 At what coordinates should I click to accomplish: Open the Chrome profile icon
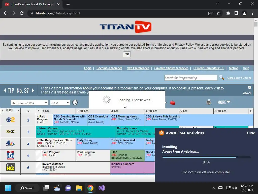coord(244,13)
